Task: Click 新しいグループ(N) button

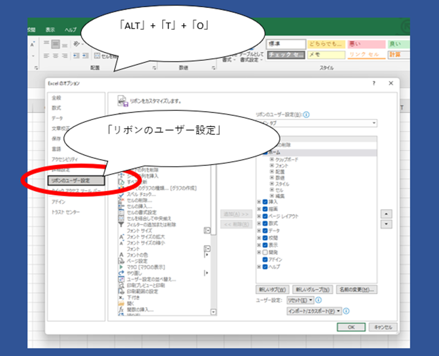Action: point(313,289)
